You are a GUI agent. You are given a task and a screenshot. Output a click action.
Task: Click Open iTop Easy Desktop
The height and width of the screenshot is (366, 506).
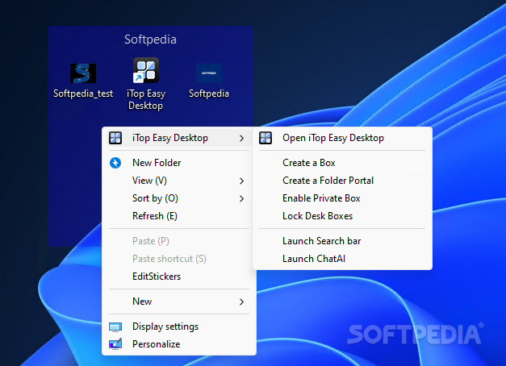click(x=342, y=138)
